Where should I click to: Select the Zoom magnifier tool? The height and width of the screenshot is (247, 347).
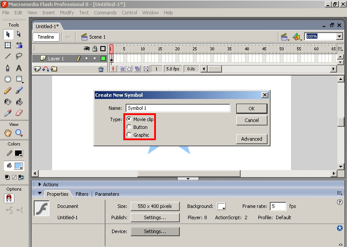(x=19, y=133)
